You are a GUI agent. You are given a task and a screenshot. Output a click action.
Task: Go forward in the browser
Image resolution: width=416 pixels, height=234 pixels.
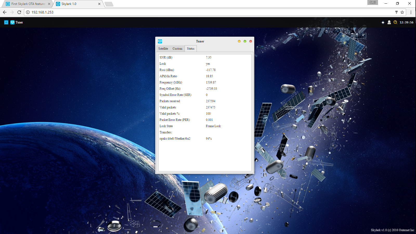pyautogui.click(x=12, y=12)
